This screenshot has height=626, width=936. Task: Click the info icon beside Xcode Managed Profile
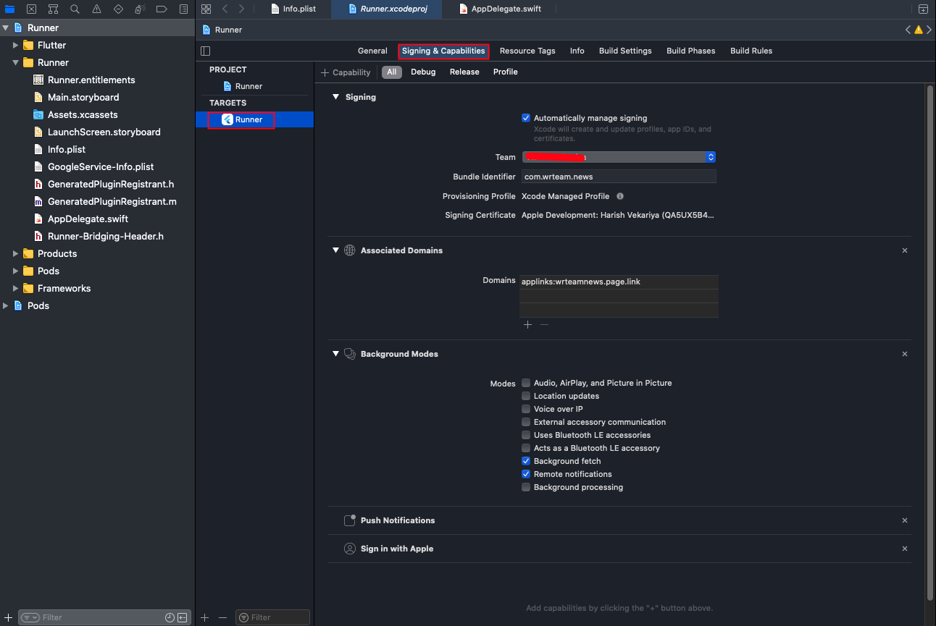620,196
